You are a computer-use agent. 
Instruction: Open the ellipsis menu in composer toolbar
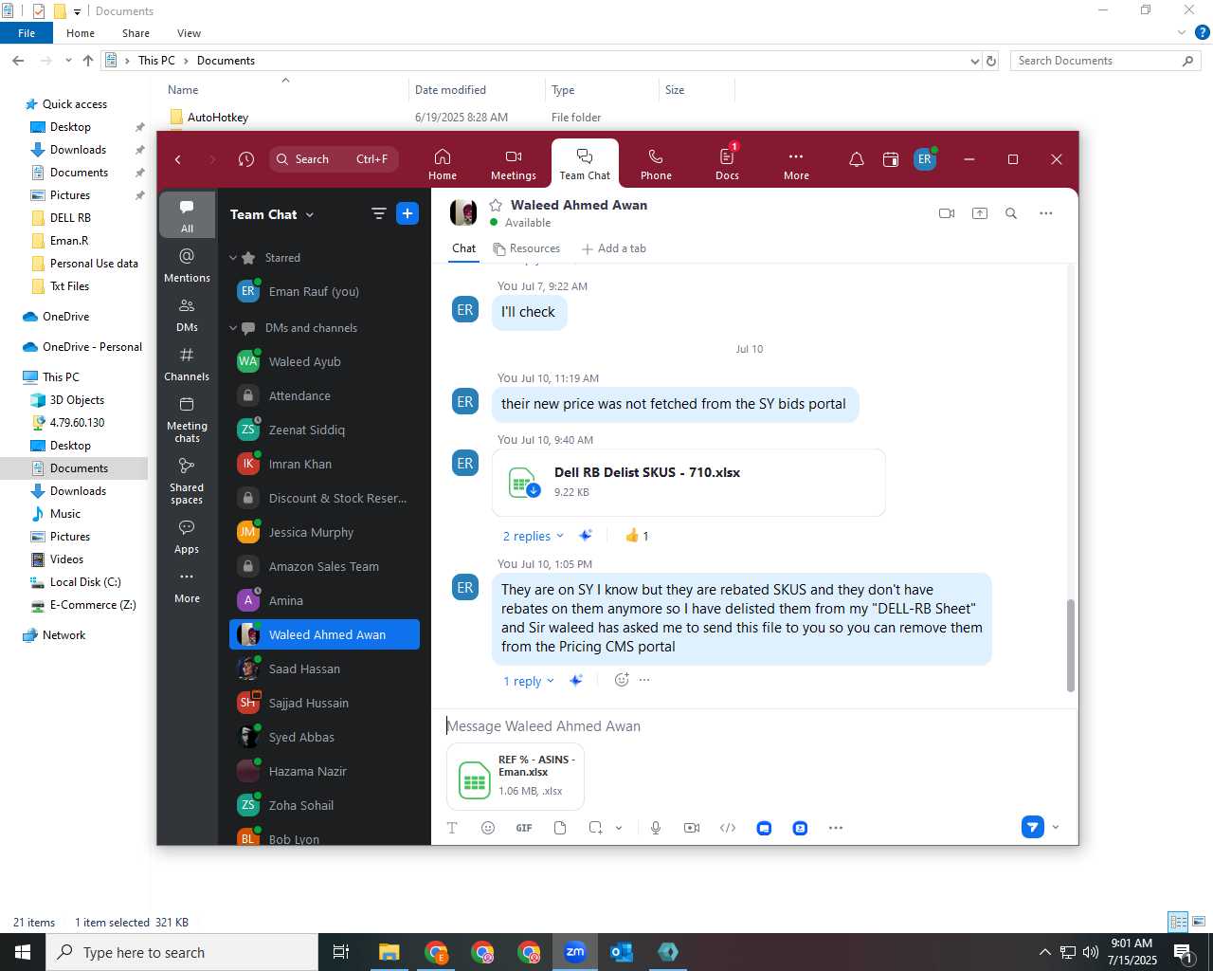click(836, 828)
